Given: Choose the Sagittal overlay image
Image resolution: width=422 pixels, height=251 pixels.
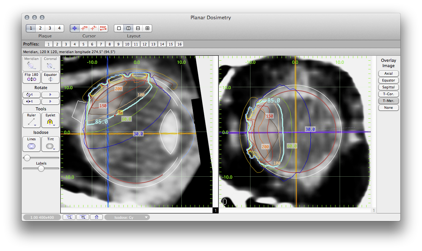Looking at the screenshot, I should (388, 87).
